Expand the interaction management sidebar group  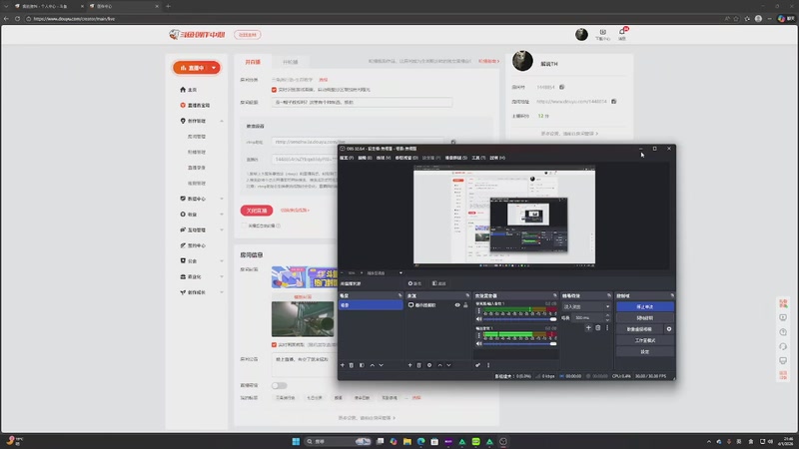coord(222,230)
